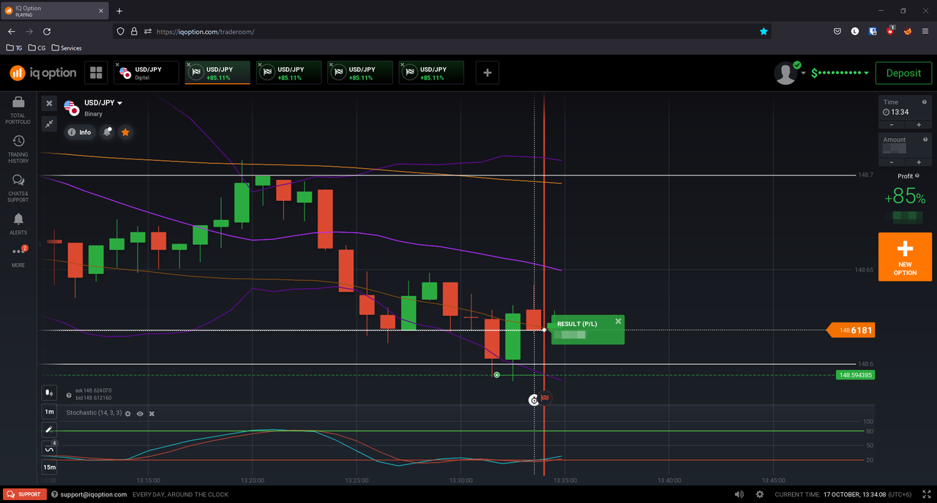Open Stochastic indicator settings gear
The height and width of the screenshot is (503, 937).
click(x=127, y=413)
